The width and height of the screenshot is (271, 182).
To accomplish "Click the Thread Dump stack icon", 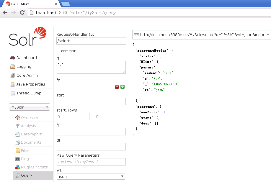I will pos(13,93).
